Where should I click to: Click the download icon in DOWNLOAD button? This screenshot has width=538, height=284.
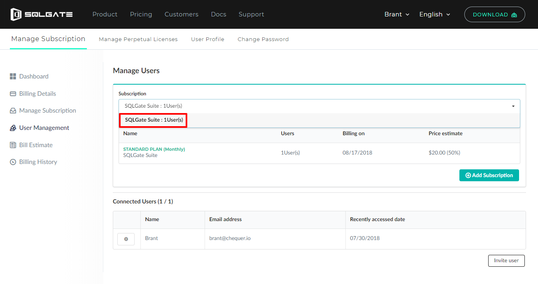click(514, 15)
